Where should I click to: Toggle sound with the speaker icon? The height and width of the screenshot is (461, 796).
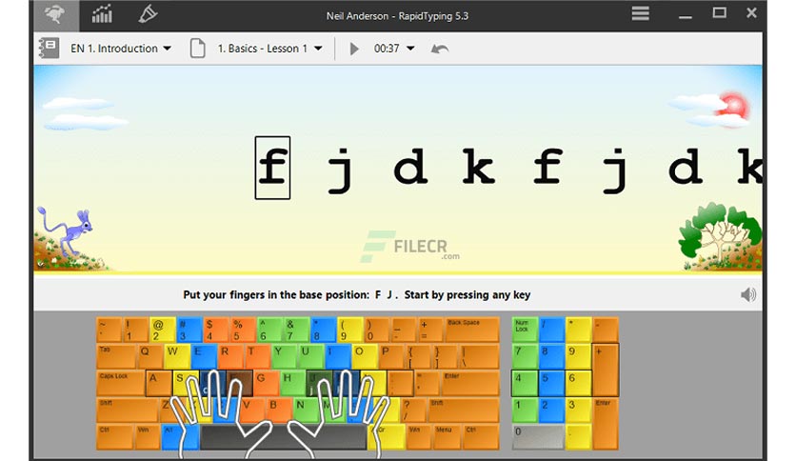pyautogui.click(x=747, y=294)
